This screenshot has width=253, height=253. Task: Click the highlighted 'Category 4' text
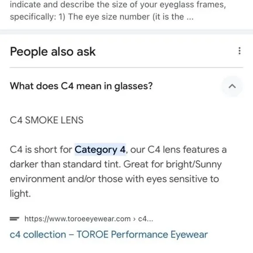[100, 150]
